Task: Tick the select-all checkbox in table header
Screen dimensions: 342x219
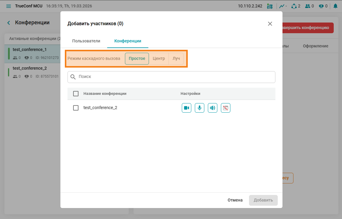Action: pos(76,94)
